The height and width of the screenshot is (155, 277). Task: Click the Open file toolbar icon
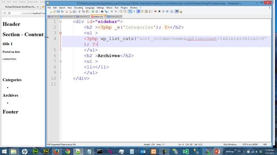tap(54, 12)
